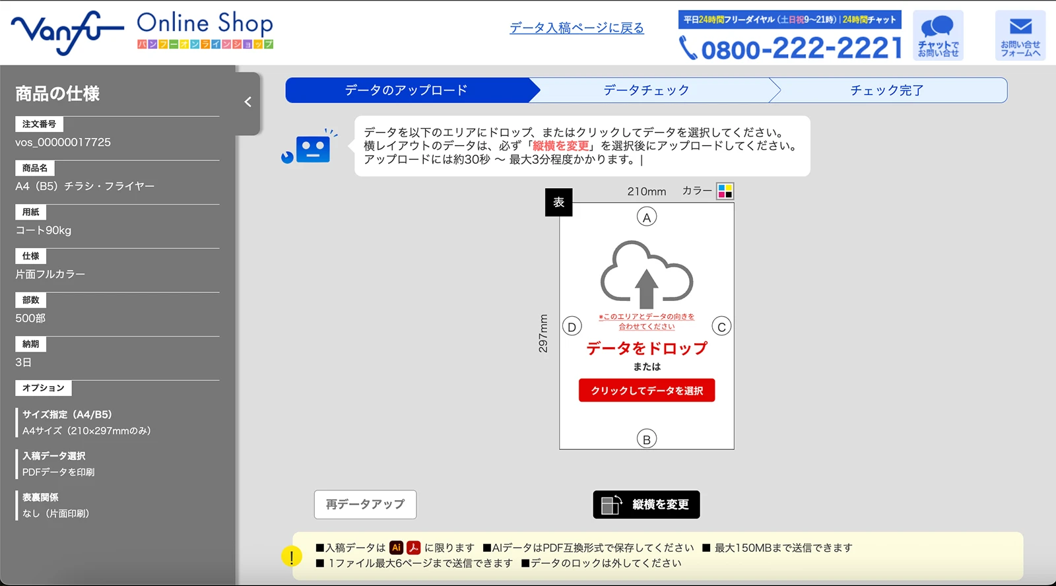Click the paper value コート90kg
The width and height of the screenshot is (1056, 586).
44,230
